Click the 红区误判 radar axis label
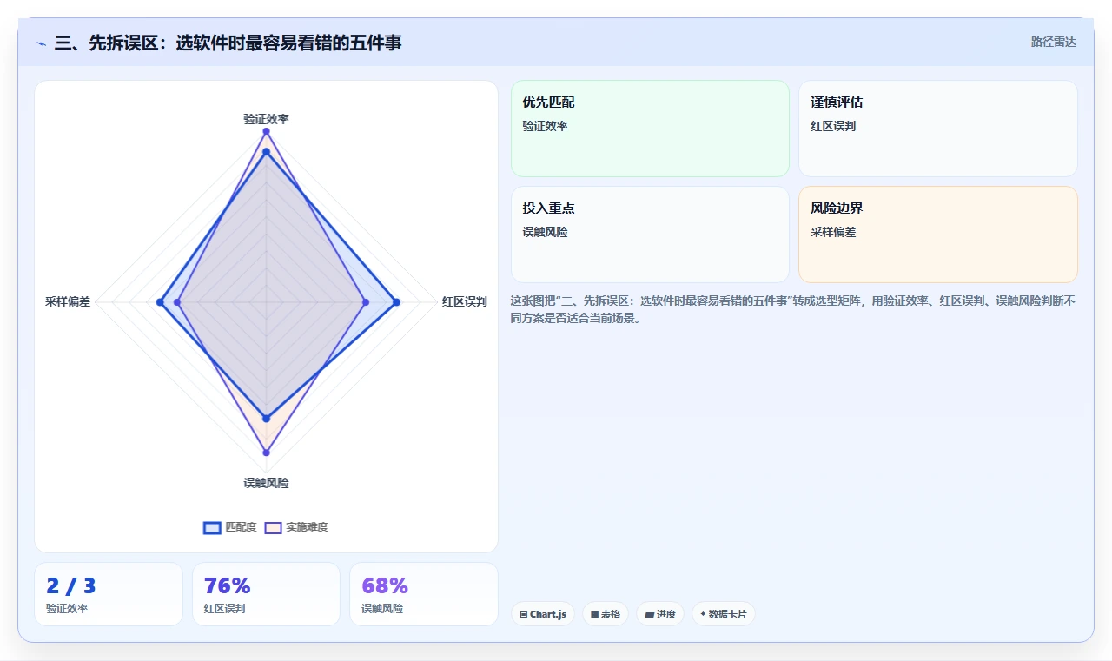This screenshot has height=661, width=1112. [464, 302]
